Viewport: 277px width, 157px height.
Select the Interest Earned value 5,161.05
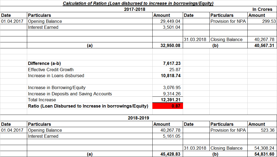(168, 136)
